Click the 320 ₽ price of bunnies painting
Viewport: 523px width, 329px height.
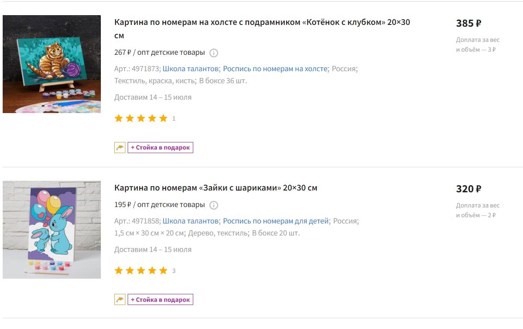tap(469, 189)
